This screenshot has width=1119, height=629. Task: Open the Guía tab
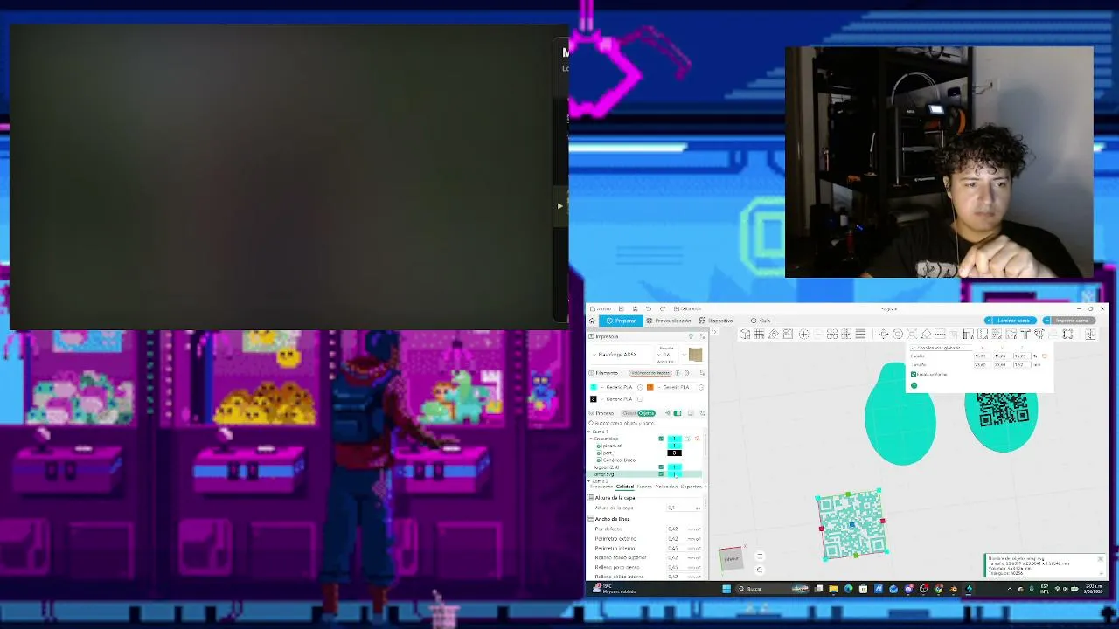pos(761,321)
